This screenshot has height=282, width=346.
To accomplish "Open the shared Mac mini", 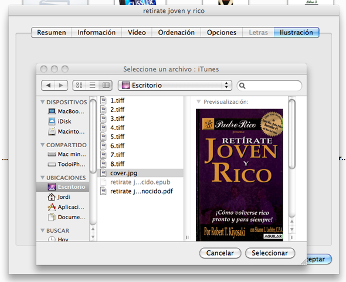I will coord(63,154).
